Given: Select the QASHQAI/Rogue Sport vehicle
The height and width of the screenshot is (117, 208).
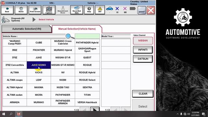Looking at the screenshot, I should (87, 50).
